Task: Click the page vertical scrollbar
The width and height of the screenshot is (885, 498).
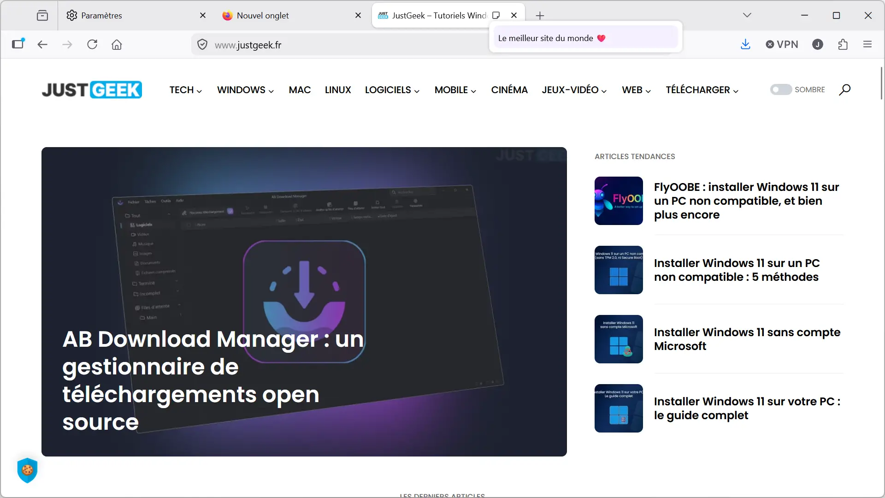Action: pos(881,83)
